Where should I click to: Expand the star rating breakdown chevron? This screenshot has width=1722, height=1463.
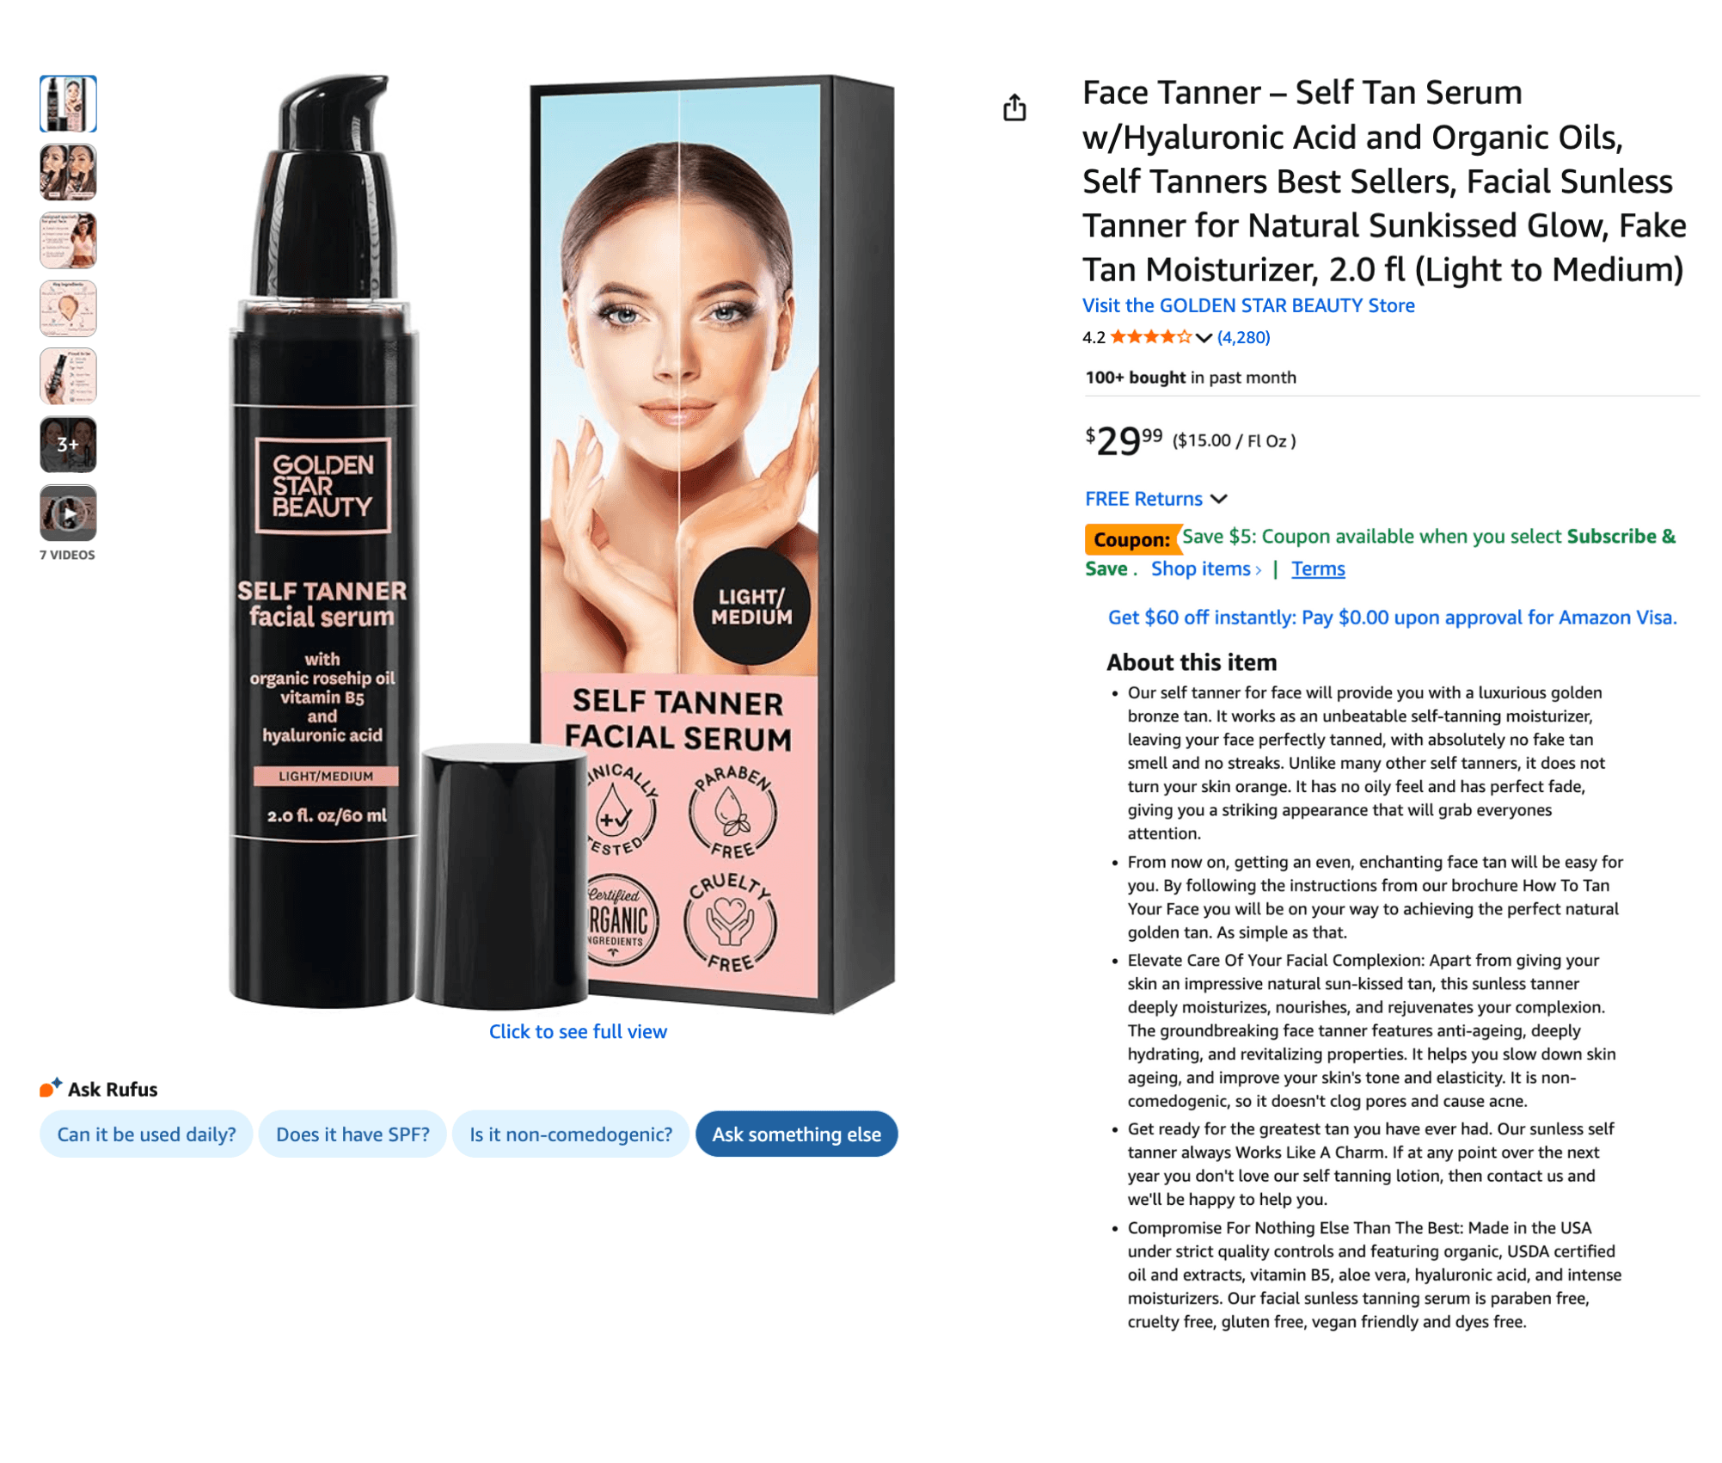[1203, 338]
